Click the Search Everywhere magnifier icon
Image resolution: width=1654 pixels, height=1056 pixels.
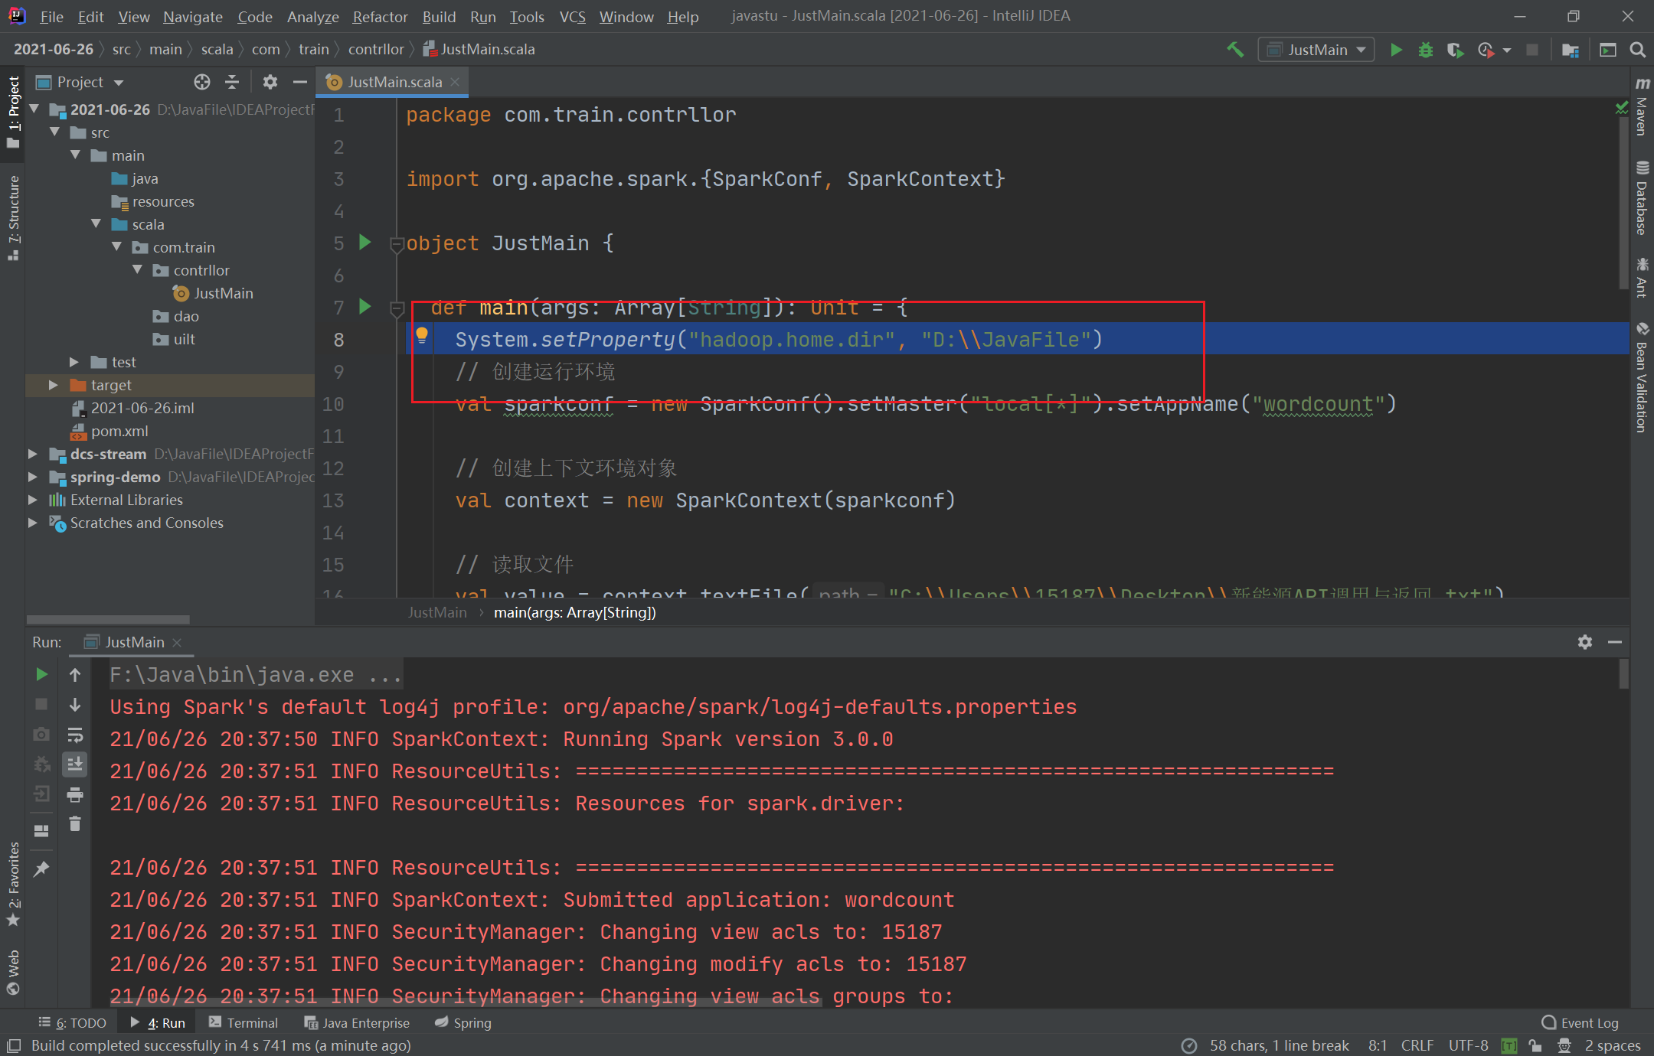coord(1638,50)
